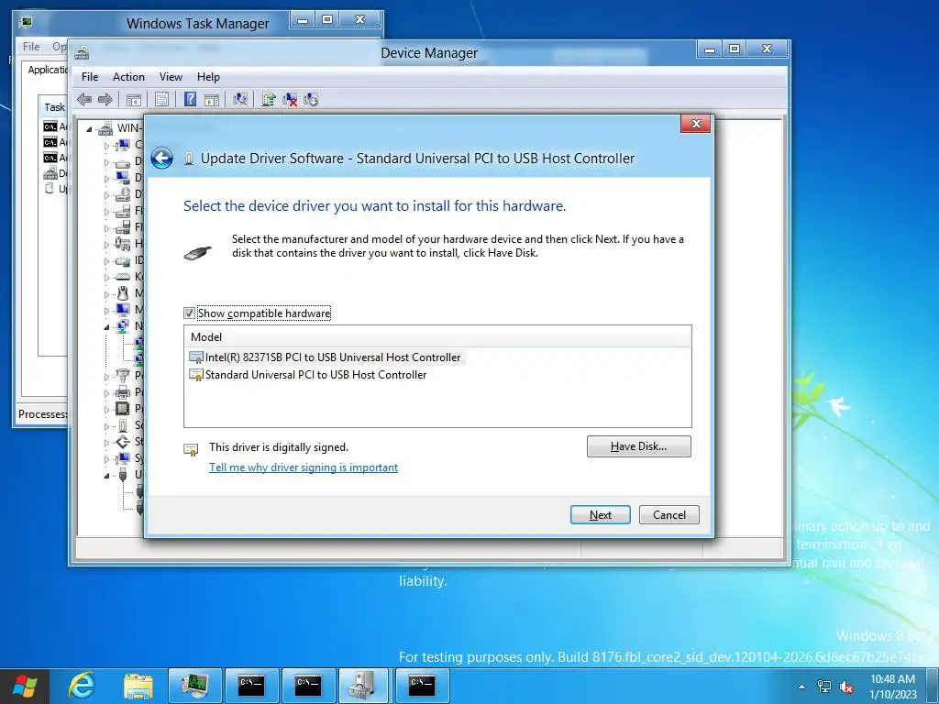
Task: Click the digital signature certificate icon
Action: coord(191,449)
